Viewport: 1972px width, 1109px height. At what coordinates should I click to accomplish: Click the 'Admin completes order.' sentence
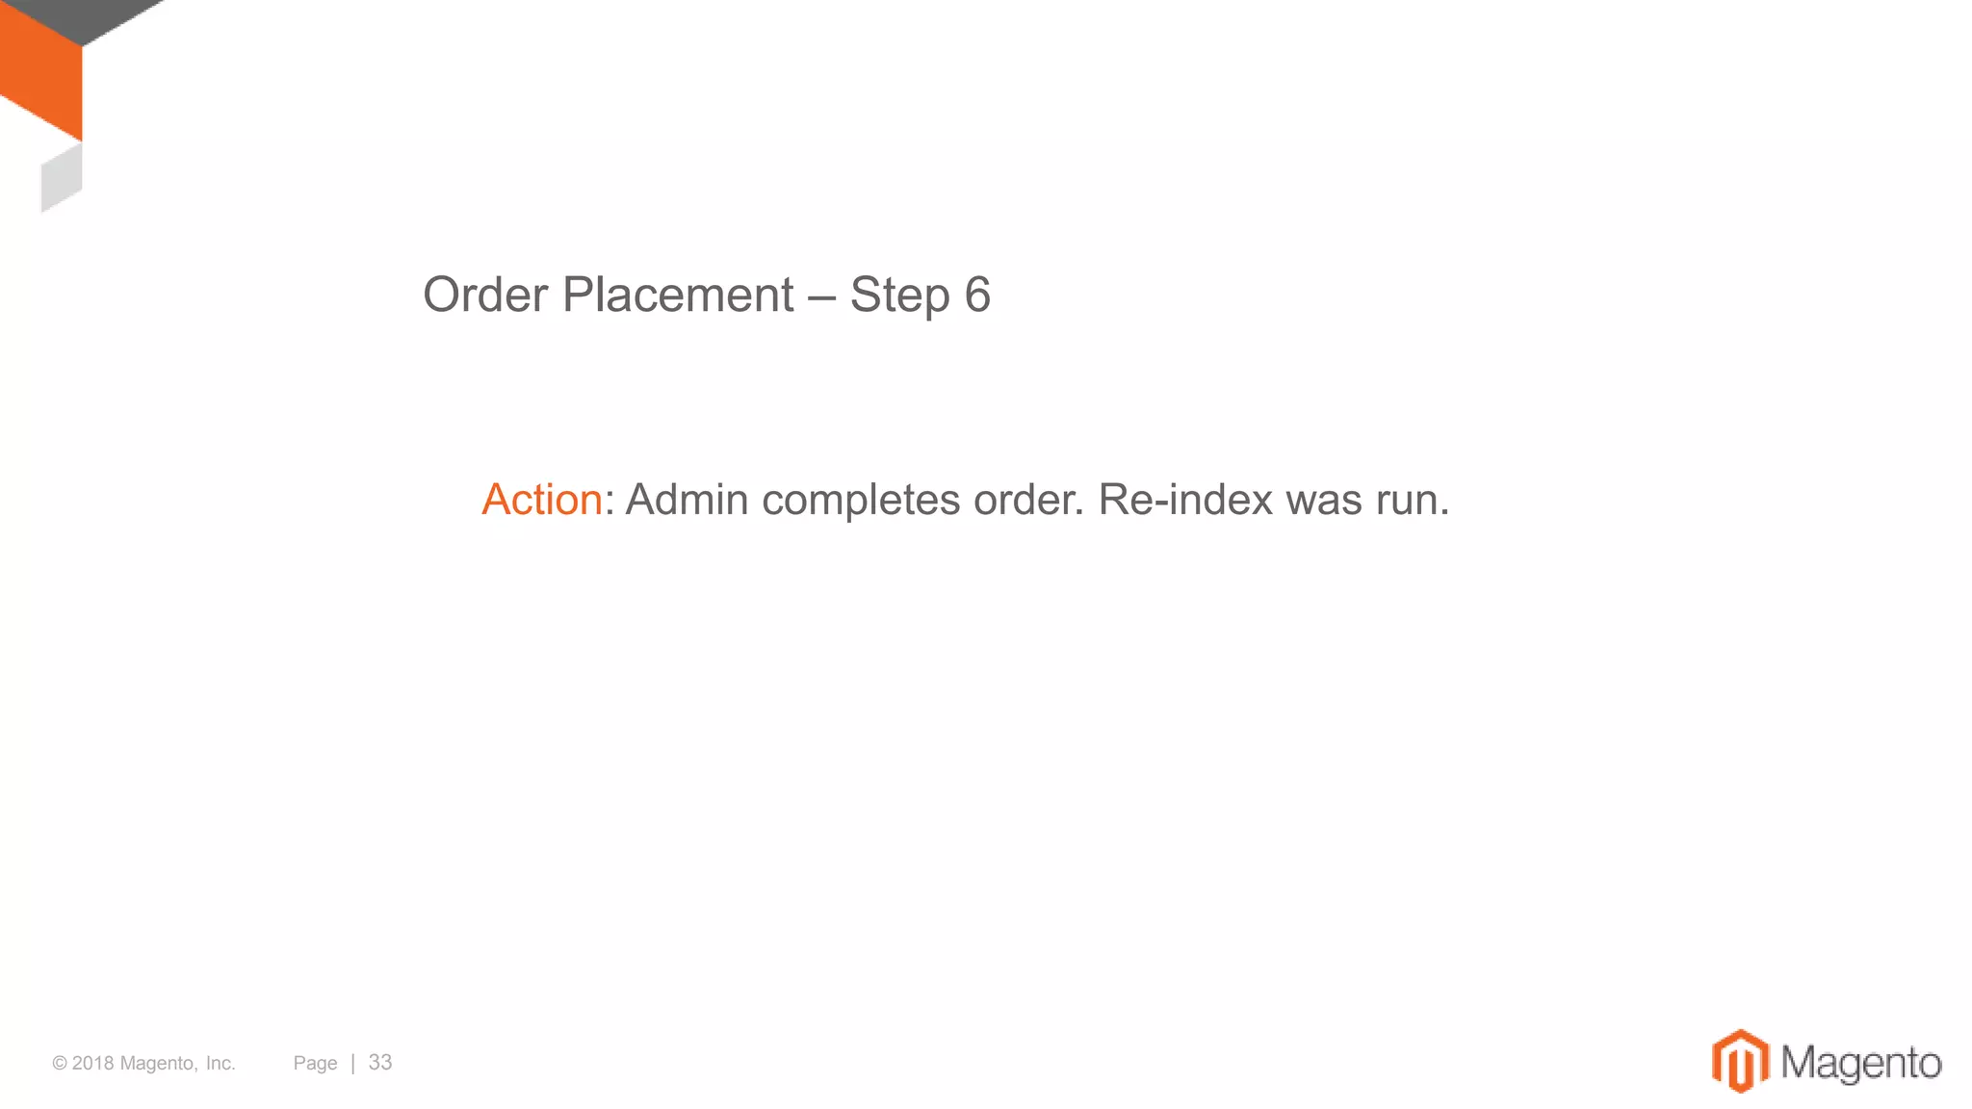click(x=855, y=500)
